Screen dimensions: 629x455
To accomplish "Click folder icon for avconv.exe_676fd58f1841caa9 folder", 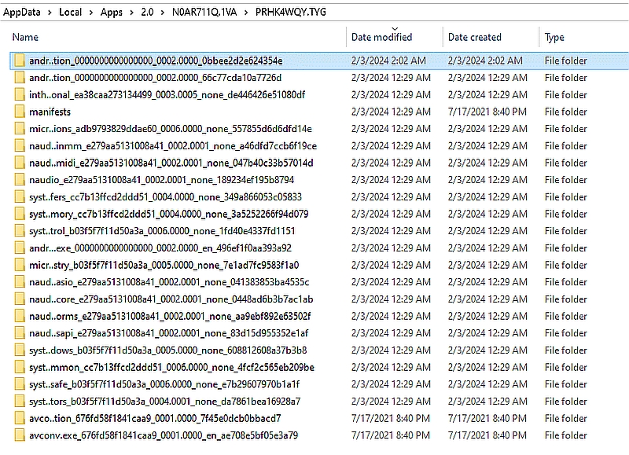I will (x=19, y=435).
